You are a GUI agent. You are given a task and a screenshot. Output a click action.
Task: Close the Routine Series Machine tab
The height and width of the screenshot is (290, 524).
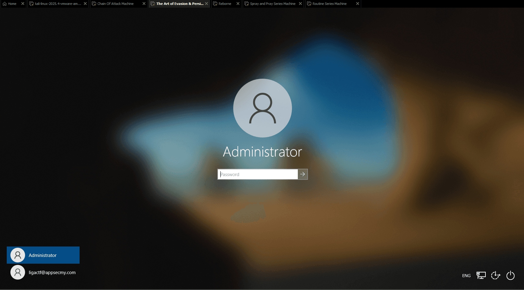pyautogui.click(x=357, y=4)
